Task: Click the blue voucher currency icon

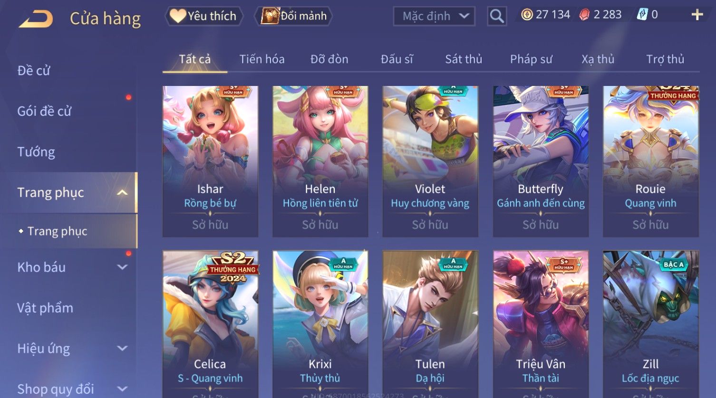Action: [642, 15]
